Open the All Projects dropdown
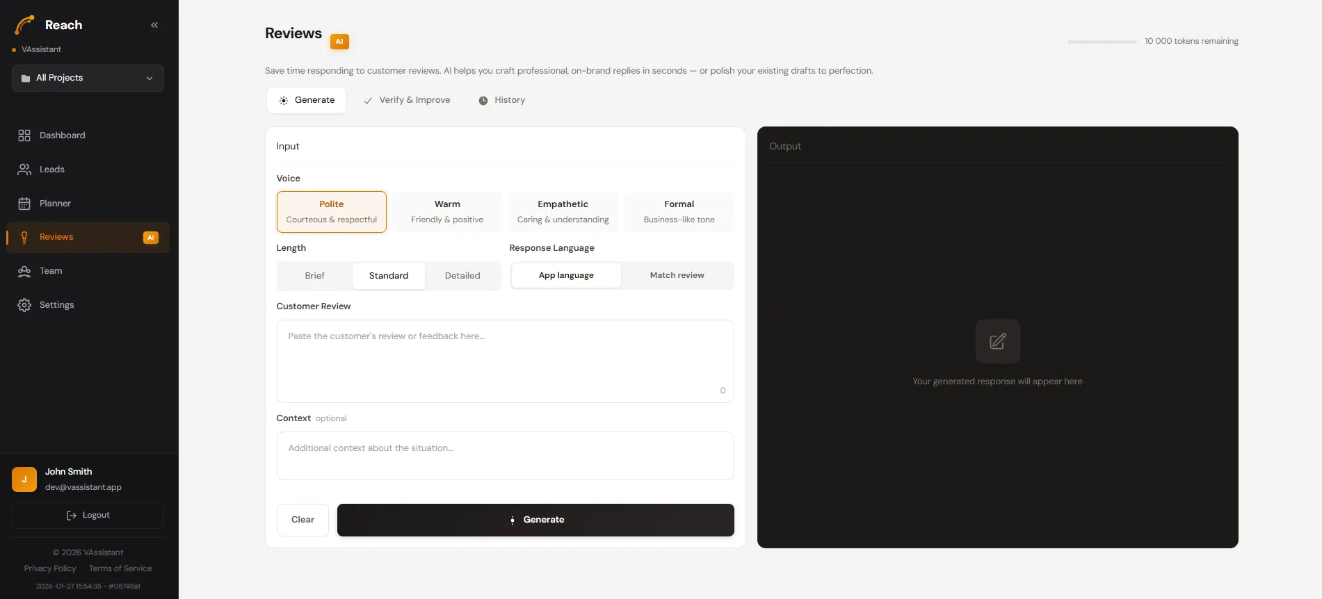The height and width of the screenshot is (599, 1322). click(88, 78)
